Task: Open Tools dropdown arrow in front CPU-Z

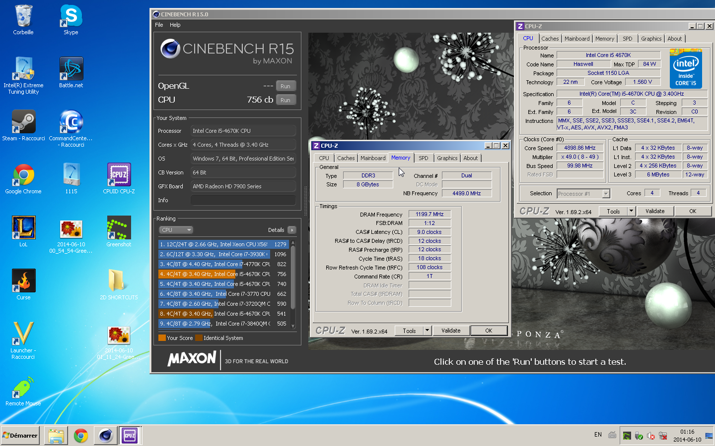Action: tap(427, 331)
